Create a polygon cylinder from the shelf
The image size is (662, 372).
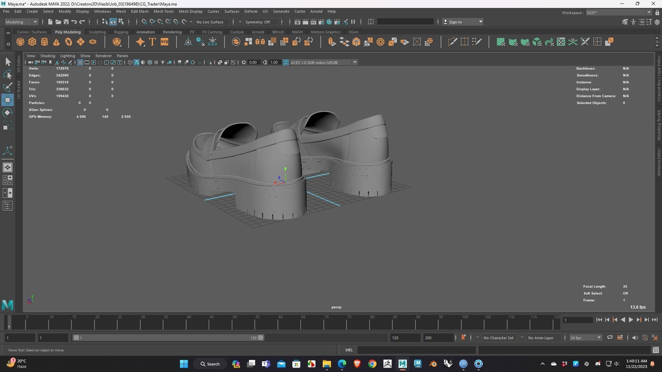(44, 42)
